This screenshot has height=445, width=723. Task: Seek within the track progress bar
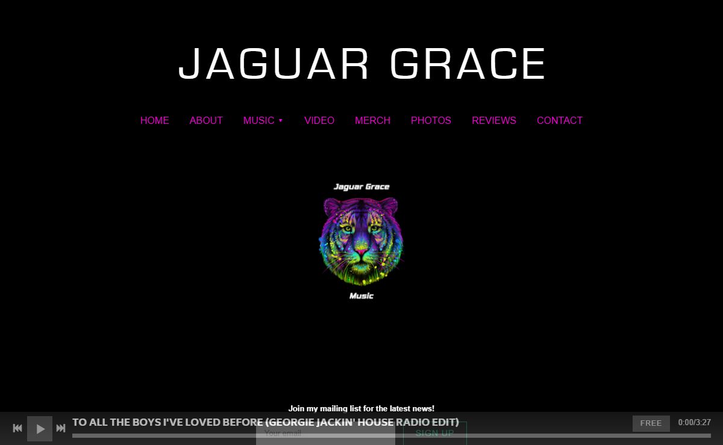click(x=392, y=435)
